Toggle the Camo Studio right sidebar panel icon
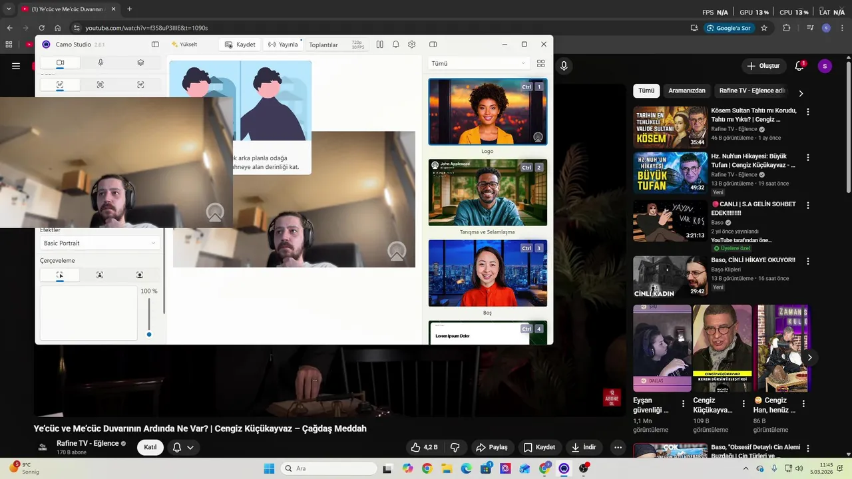The image size is (852, 479). coord(433,45)
